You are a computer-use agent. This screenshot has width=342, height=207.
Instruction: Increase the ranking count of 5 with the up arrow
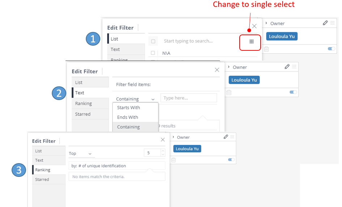click(x=163, y=151)
